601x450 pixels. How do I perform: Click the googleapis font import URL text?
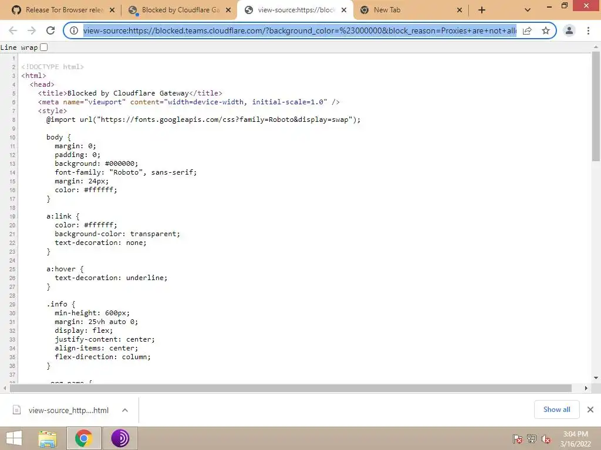[x=224, y=120]
